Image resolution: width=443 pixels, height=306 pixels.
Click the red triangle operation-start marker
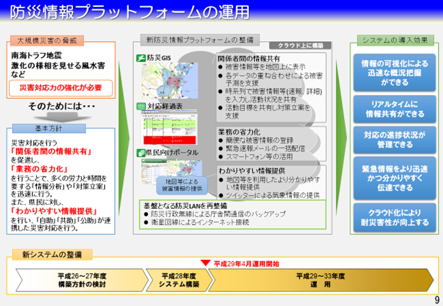[205, 262]
